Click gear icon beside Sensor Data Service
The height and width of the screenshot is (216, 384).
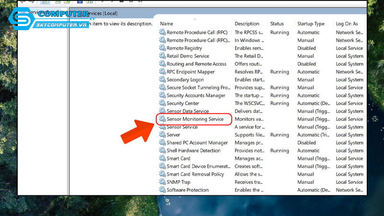(162, 111)
